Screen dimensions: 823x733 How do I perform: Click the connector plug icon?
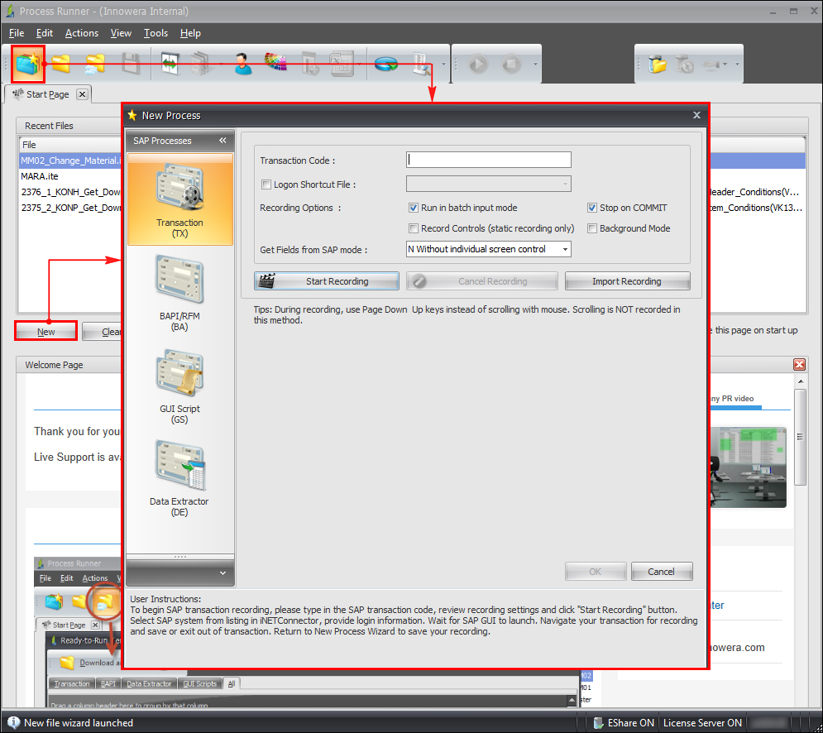point(711,64)
